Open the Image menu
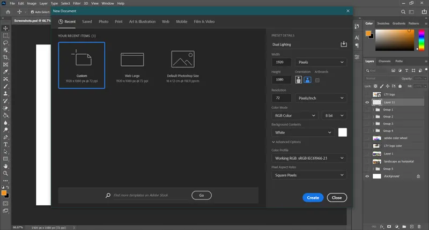 pos(32,3)
